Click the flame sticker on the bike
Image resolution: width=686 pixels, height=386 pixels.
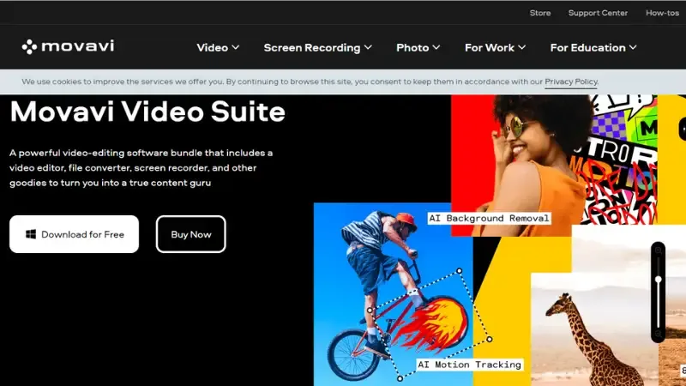[x=431, y=323]
